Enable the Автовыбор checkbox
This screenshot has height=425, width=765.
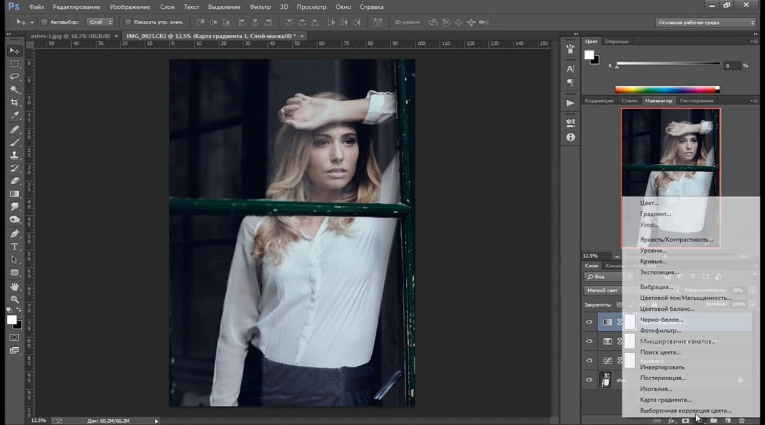click(x=44, y=22)
